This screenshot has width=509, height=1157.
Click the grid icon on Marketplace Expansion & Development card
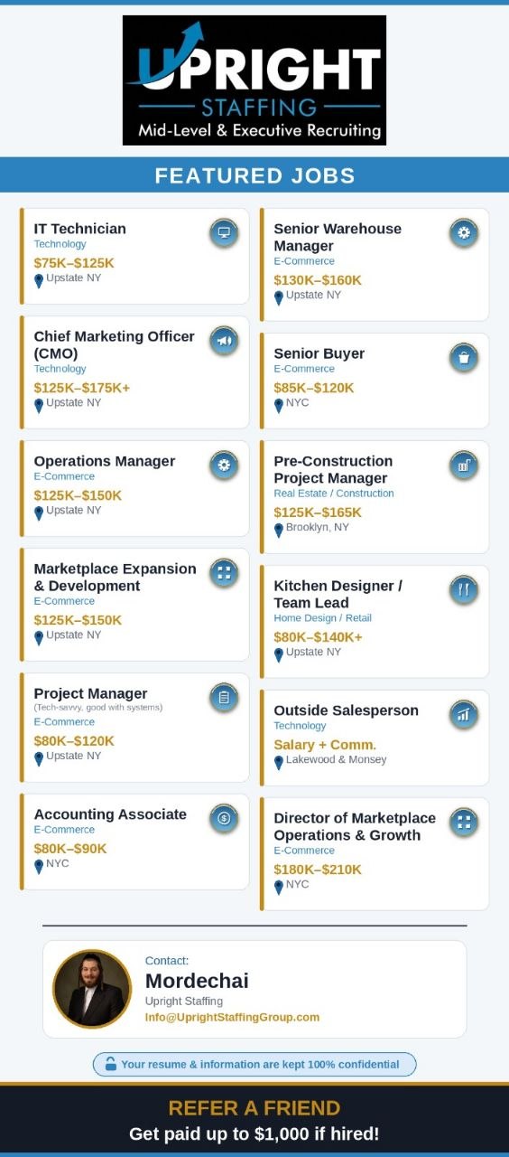tap(224, 573)
